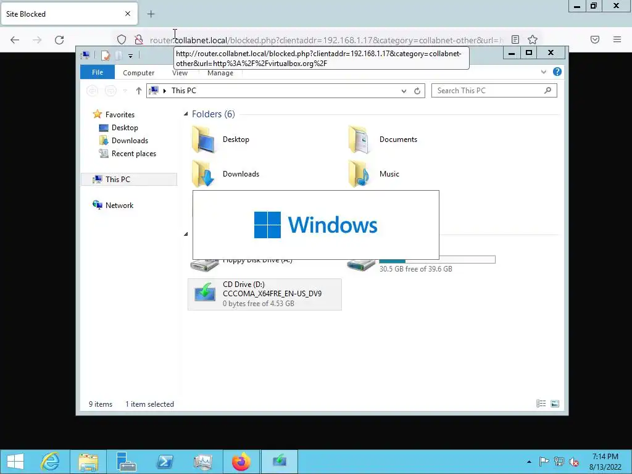632x474 pixels.
Task: Collapse the devices and drives group
Action: [185, 234]
